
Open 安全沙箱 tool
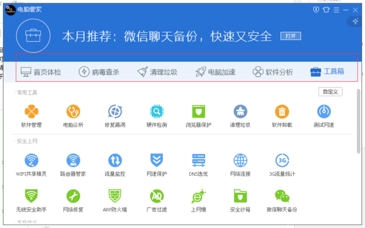(x=240, y=201)
